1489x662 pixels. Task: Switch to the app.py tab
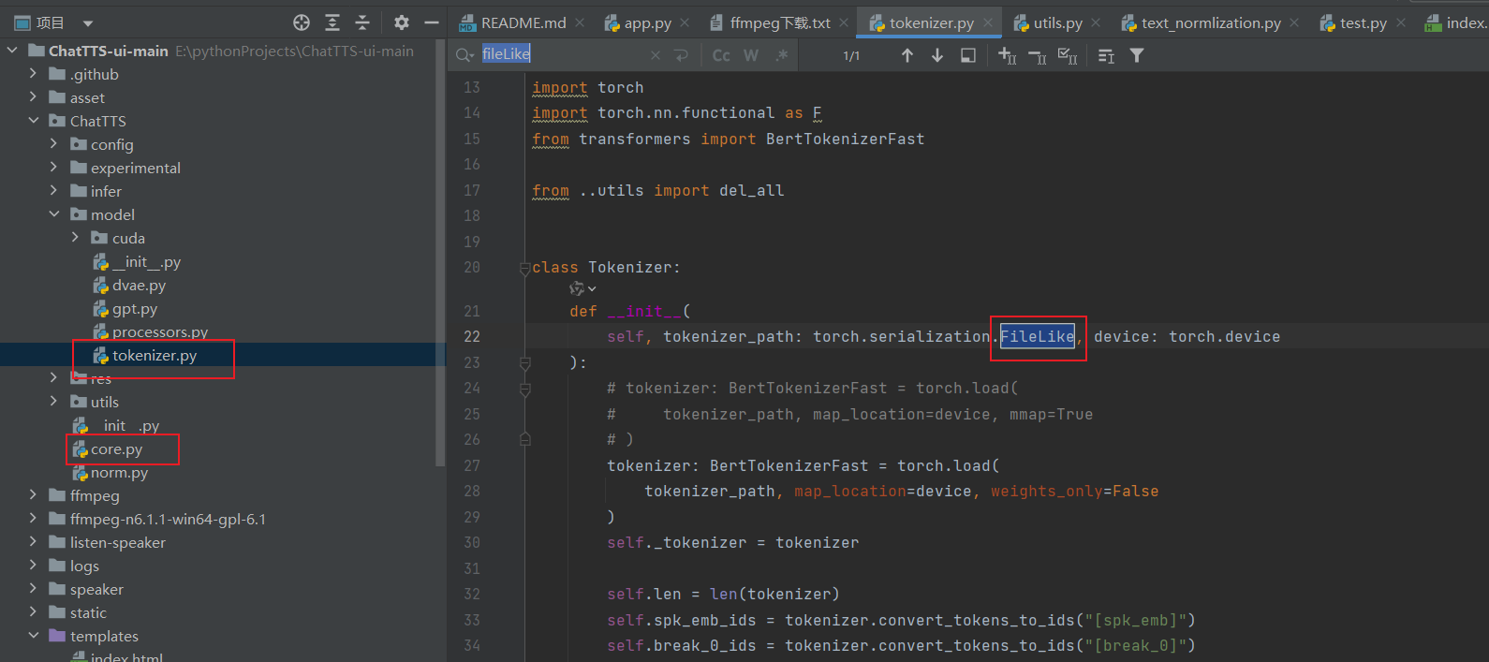[x=647, y=22]
